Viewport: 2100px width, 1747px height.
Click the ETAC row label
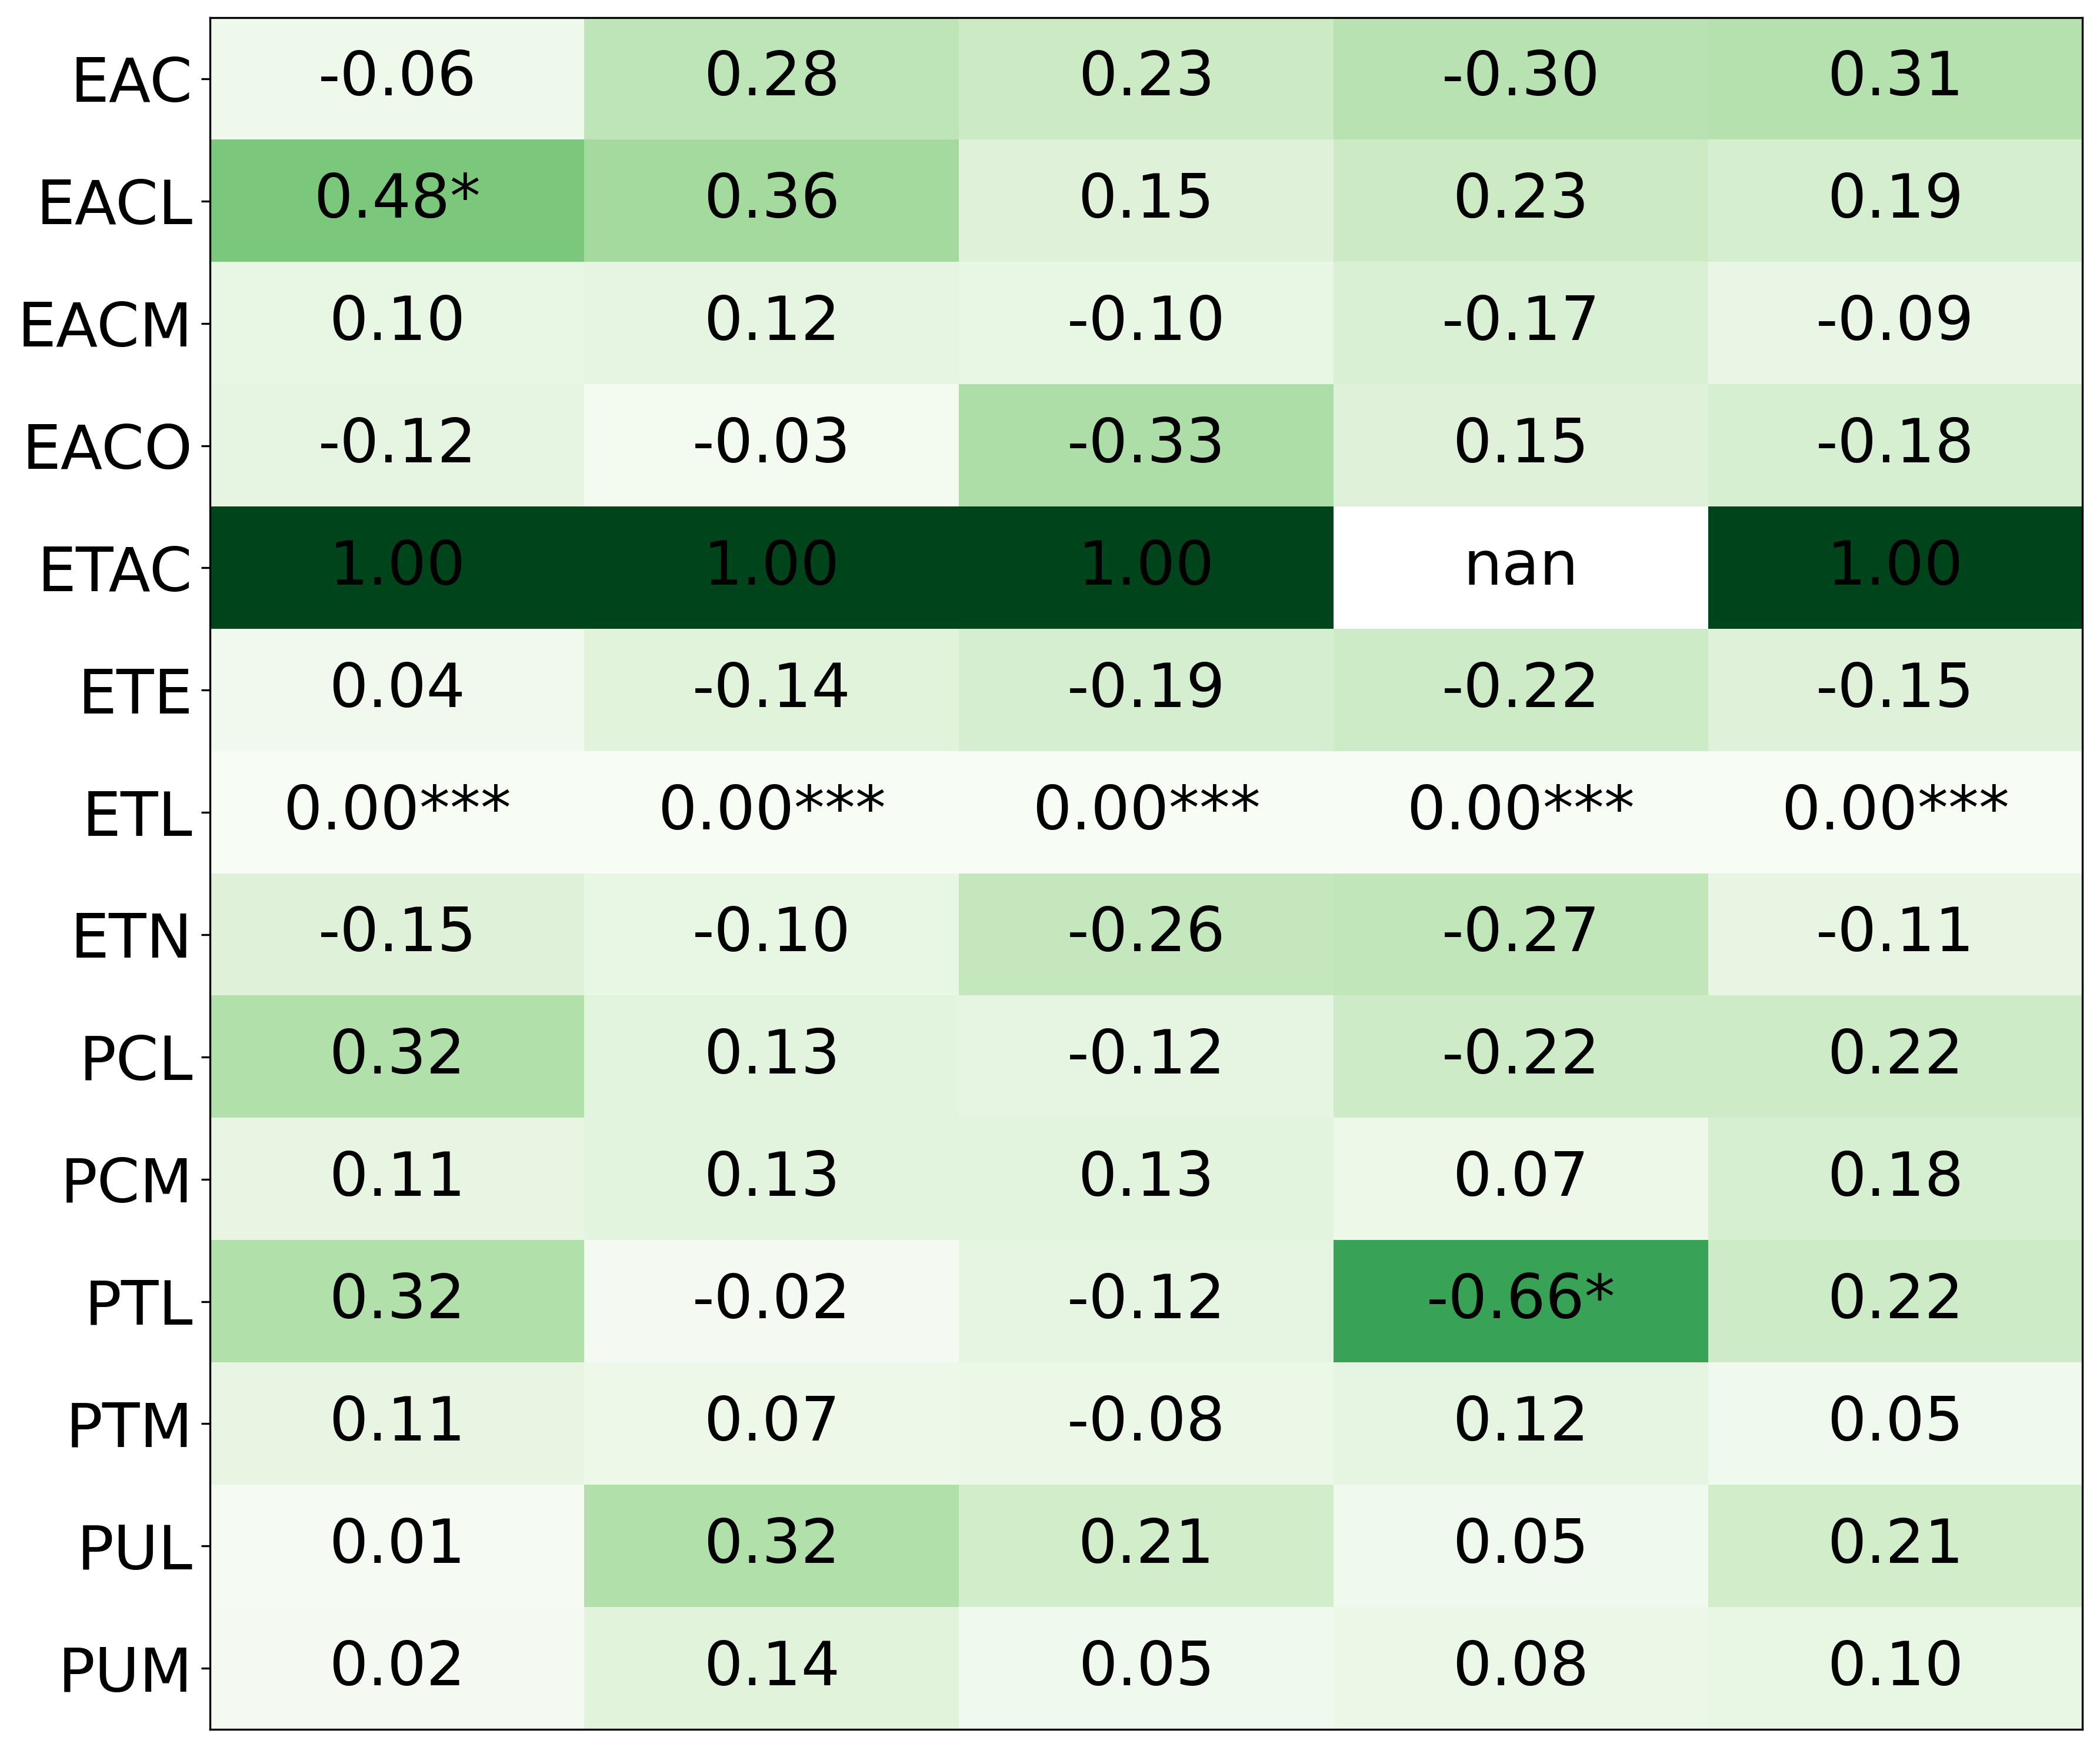[114, 570]
